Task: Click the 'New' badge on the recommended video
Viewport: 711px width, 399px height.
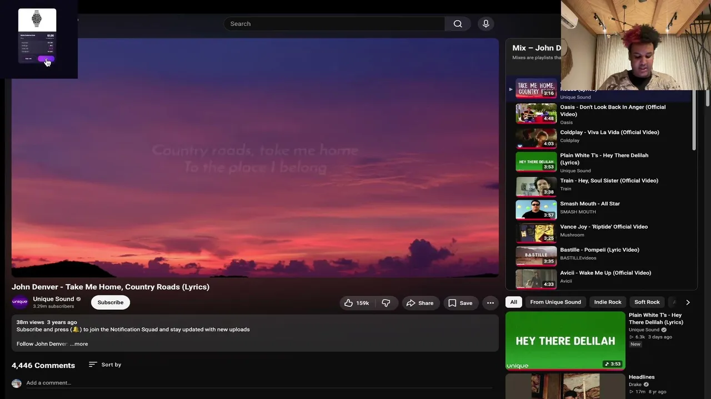Action: coord(635,344)
